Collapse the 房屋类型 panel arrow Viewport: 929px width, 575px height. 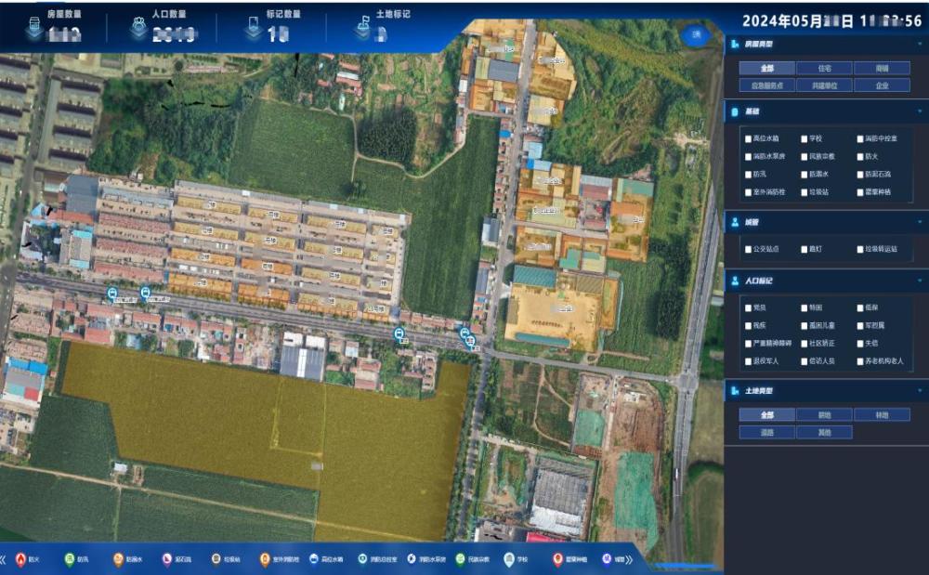(x=919, y=44)
